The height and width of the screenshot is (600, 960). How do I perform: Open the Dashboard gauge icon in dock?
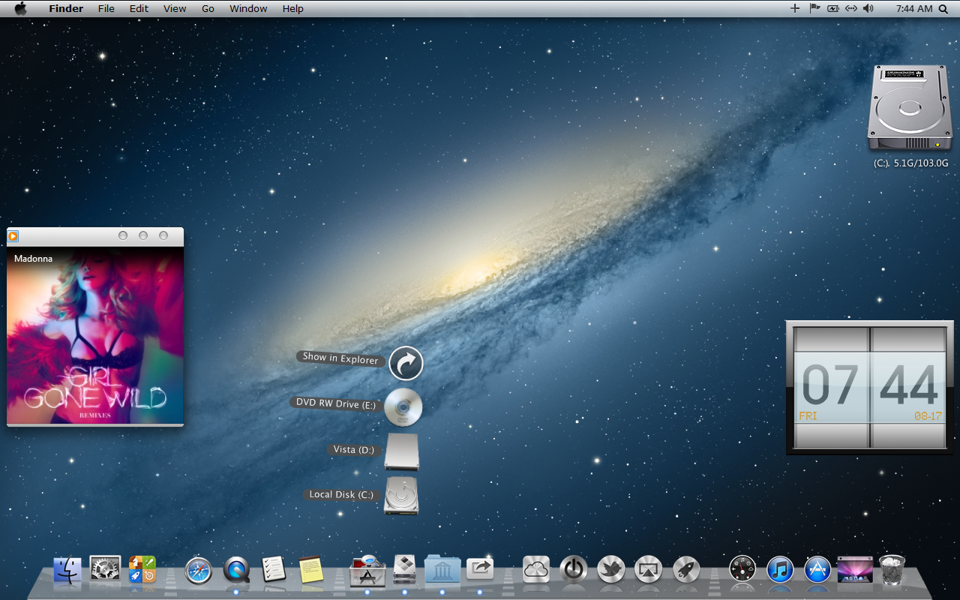point(742,569)
